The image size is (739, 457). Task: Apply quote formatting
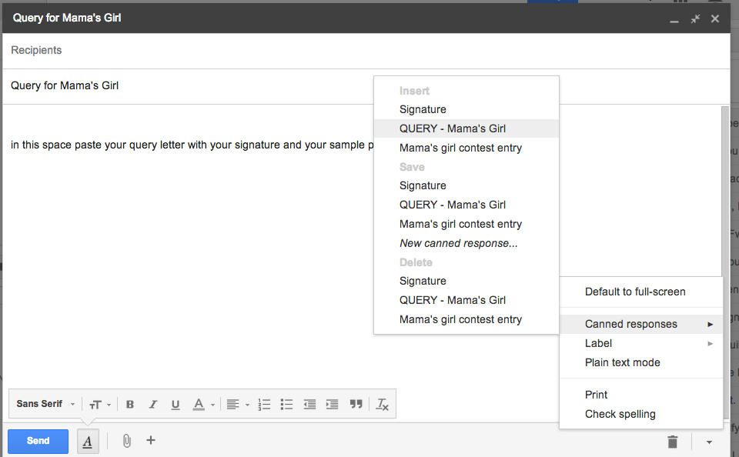[x=356, y=404]
